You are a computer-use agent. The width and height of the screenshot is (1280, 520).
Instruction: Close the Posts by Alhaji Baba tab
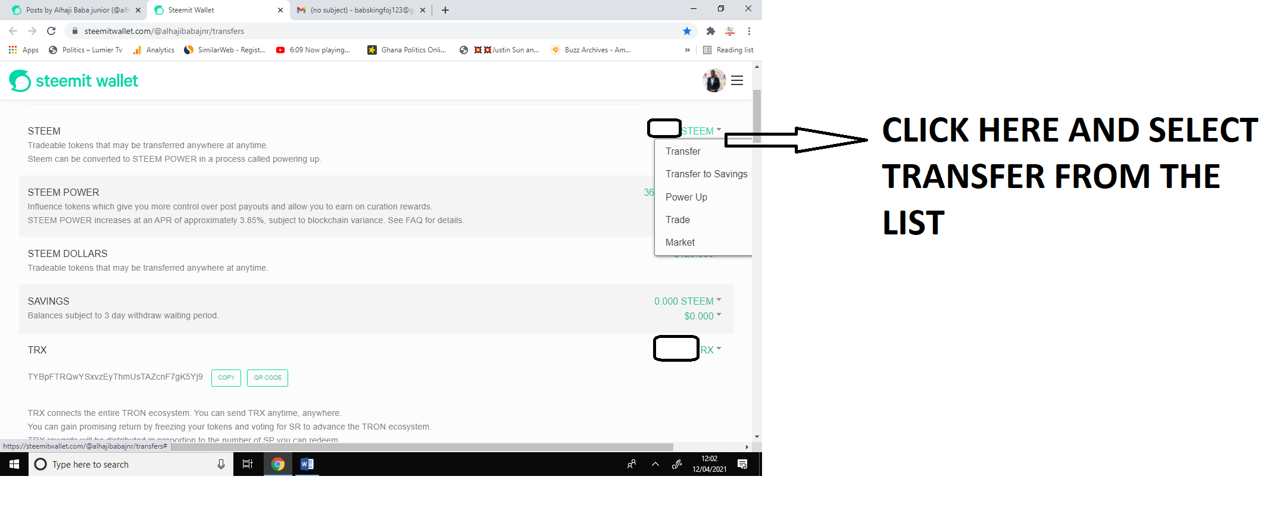click(x=138, y=10)
